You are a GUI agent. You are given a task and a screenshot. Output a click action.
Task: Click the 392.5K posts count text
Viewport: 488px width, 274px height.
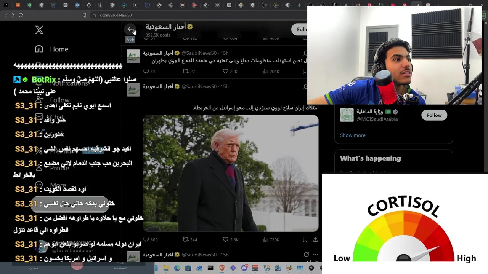[x=158, y=35]
